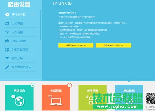Open the 无线设置 menu item

20,32
